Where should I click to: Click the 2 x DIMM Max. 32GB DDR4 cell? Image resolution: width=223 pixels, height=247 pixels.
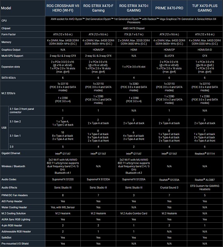[x=134, y=42]
